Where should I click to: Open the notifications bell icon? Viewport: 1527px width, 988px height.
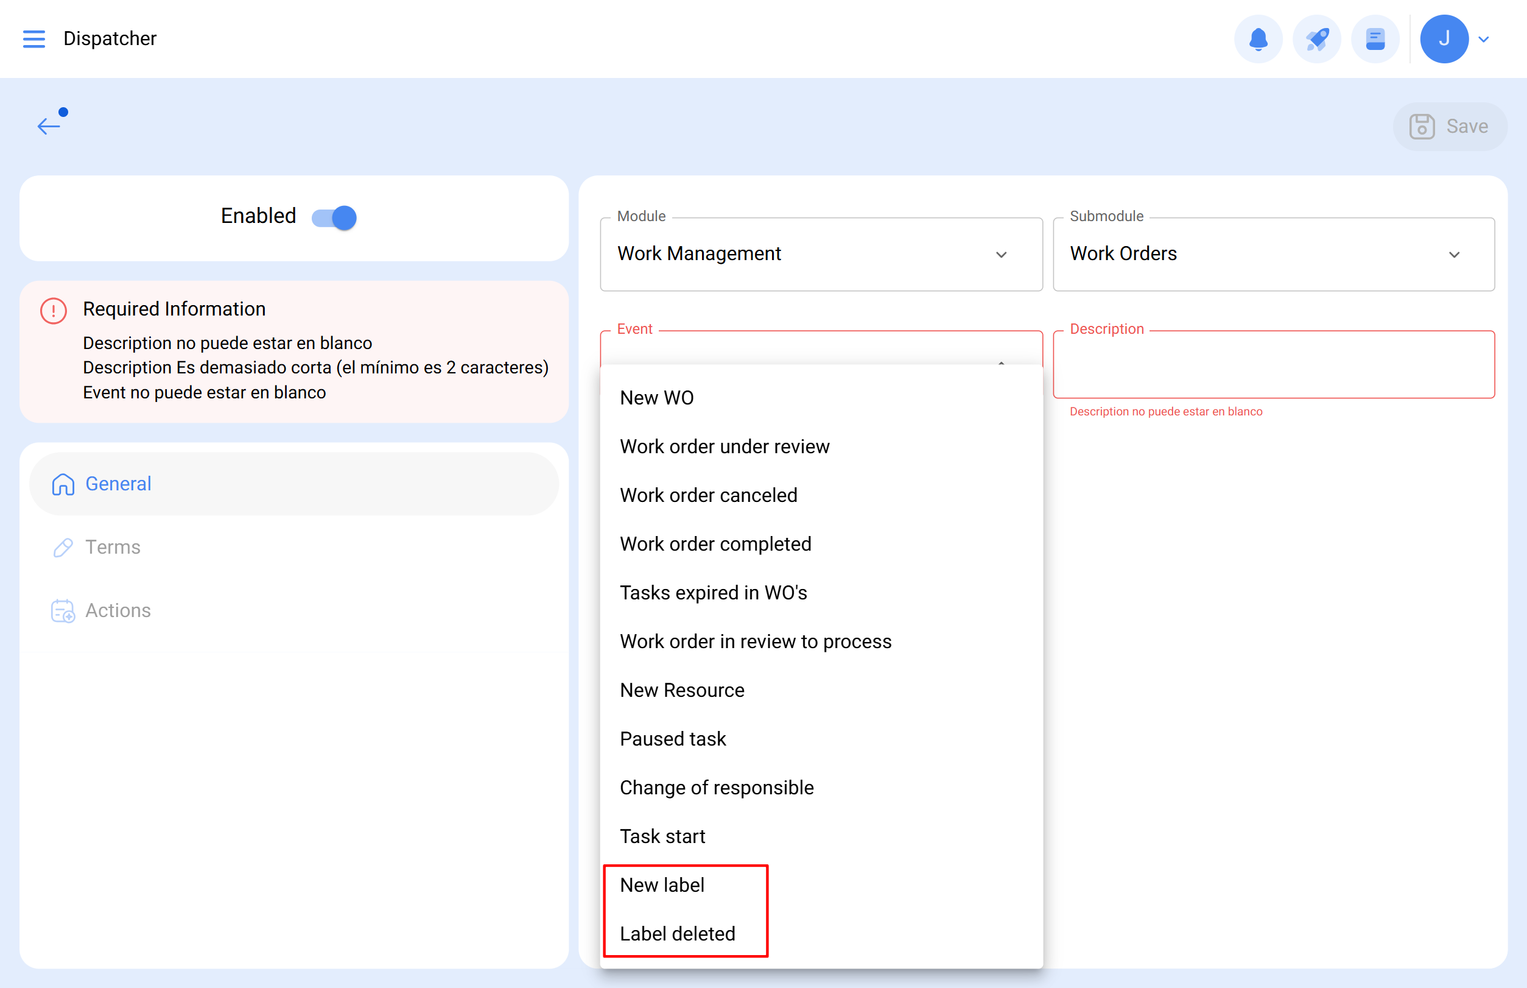tap(1258, 38)
